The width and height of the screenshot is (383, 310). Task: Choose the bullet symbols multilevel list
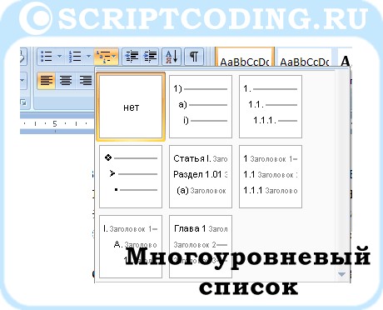tap(131, 177)
